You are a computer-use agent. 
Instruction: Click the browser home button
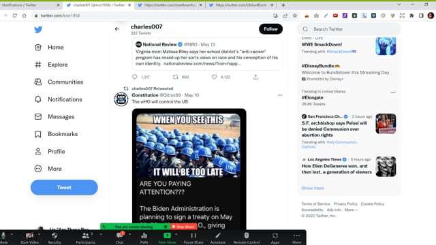coord(25,16)
